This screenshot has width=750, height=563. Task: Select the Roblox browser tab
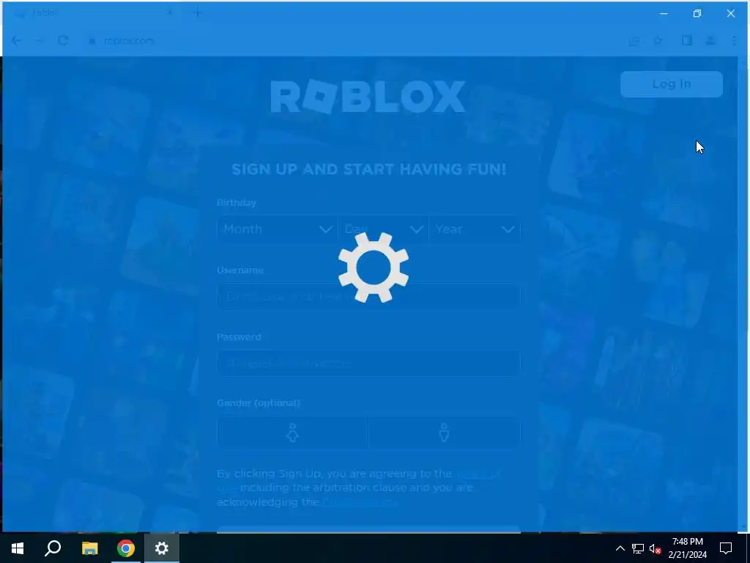[x=94, y=13]
